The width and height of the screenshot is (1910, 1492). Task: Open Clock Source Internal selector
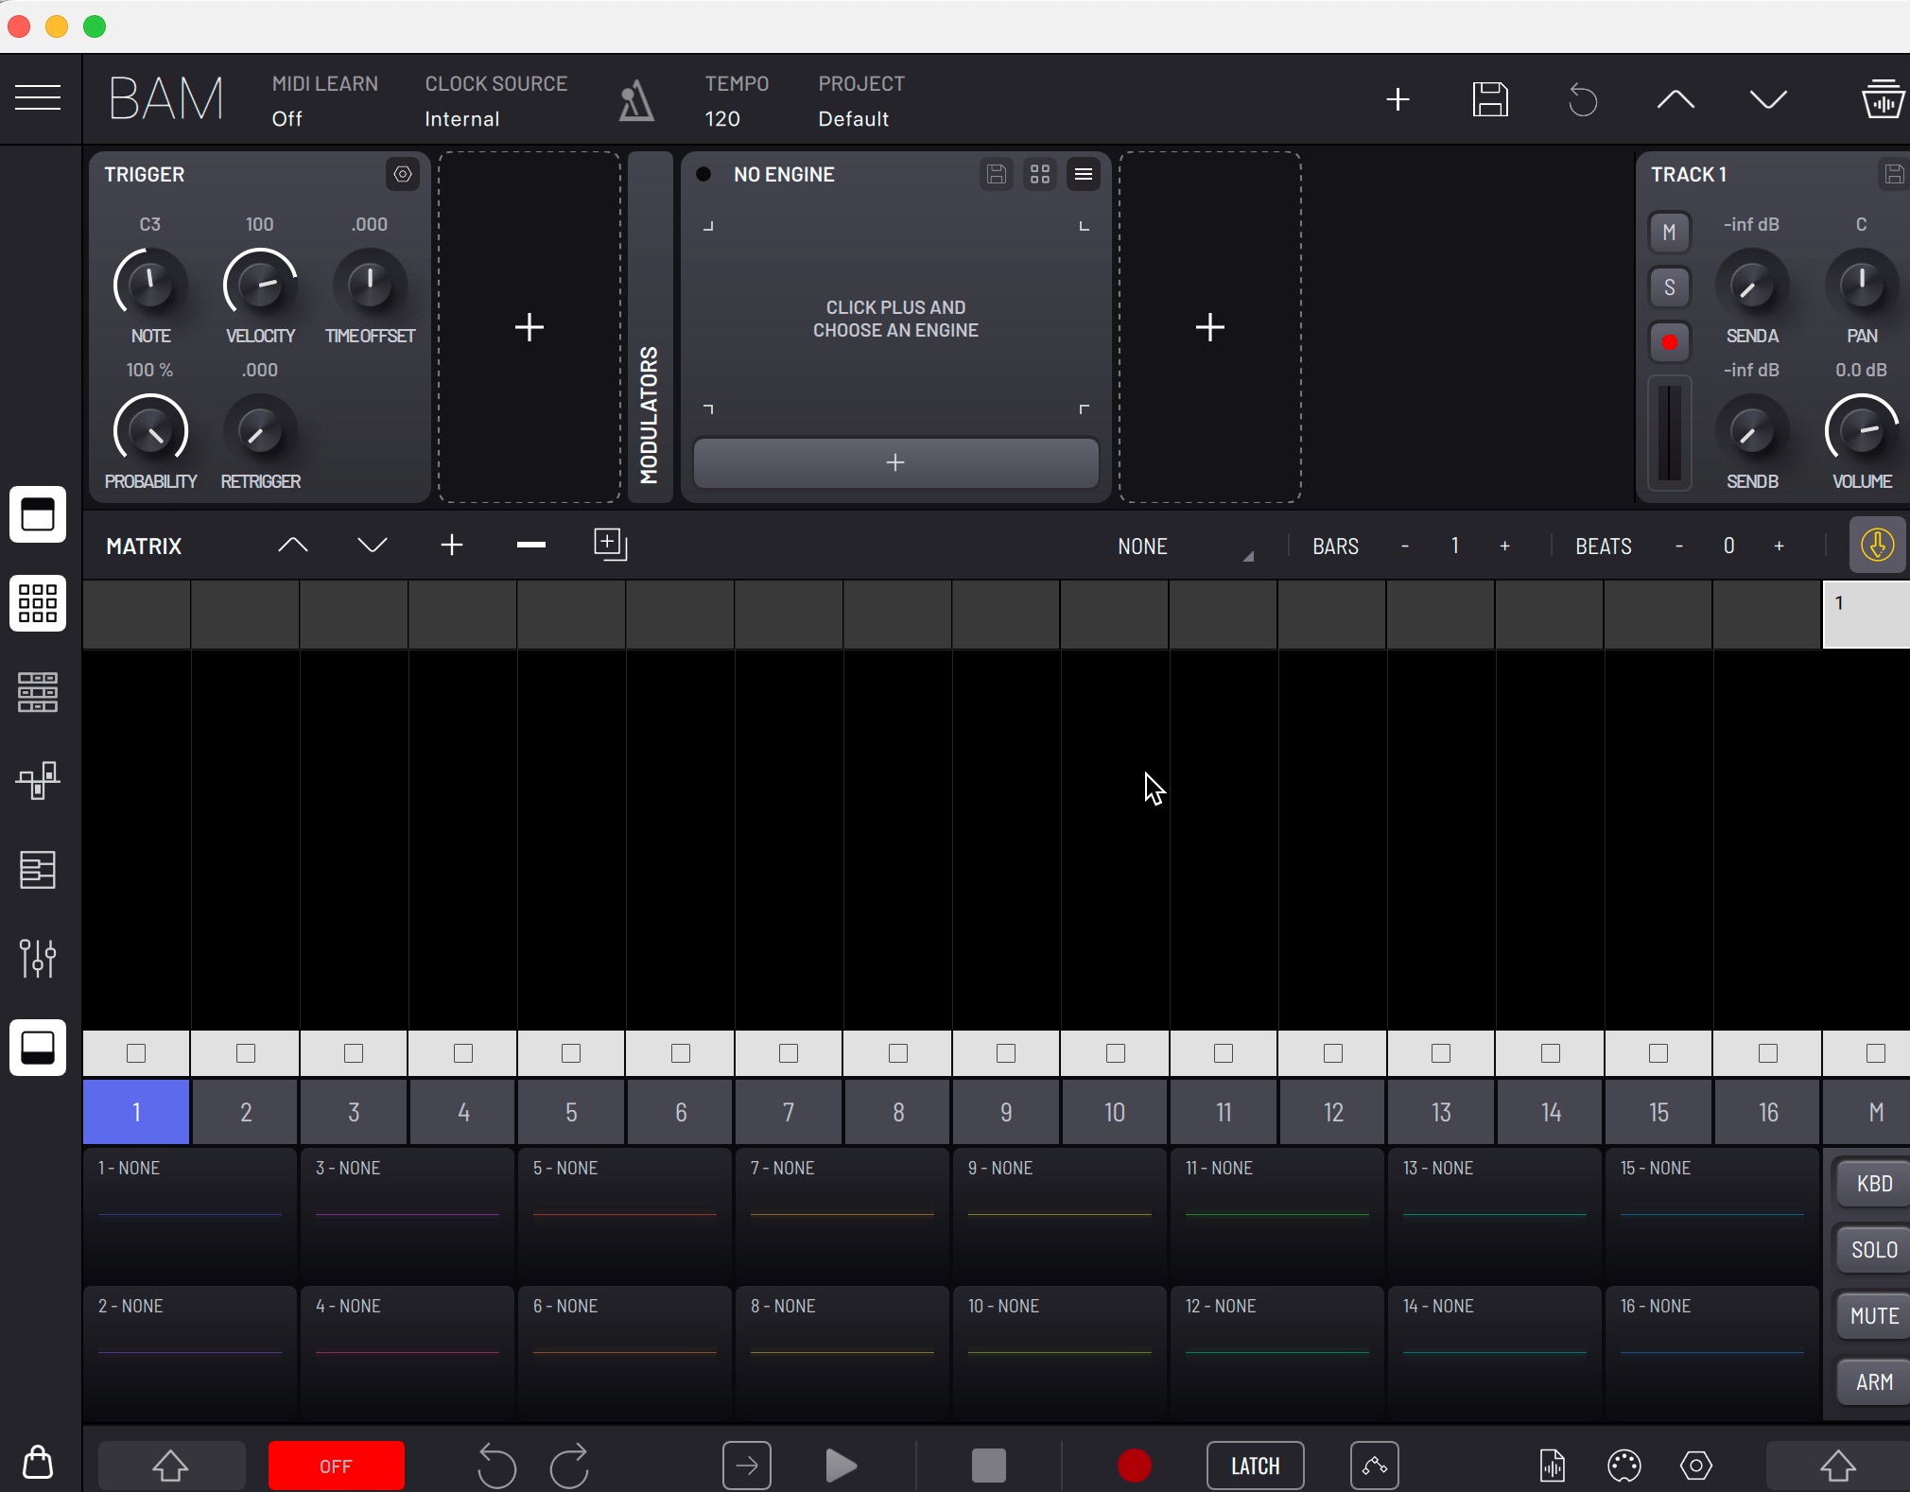click(495, 101)
